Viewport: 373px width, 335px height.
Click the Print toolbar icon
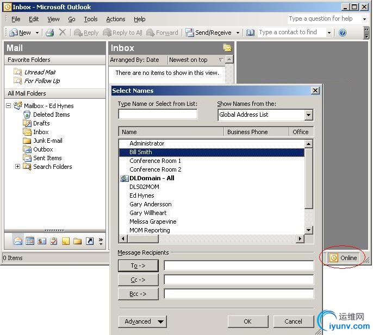(49, 33)
